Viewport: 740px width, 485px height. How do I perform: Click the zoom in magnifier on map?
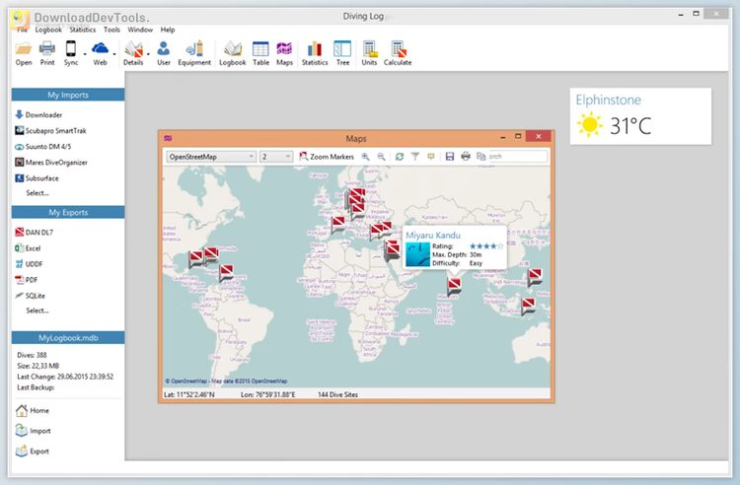(366, 157)
